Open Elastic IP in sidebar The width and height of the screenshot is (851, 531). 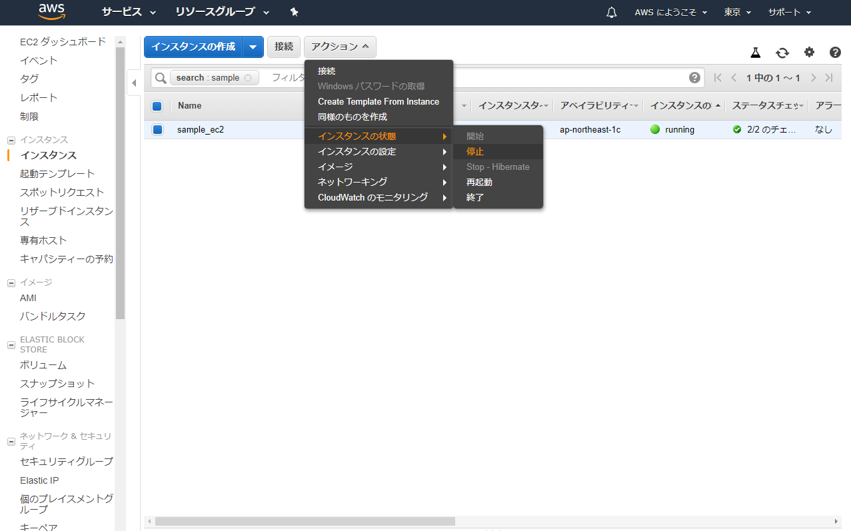pos(39,480)
